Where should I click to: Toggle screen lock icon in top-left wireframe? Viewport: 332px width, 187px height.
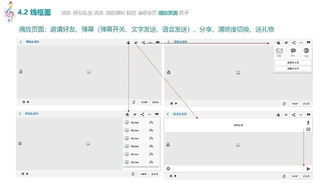point(21,72)
